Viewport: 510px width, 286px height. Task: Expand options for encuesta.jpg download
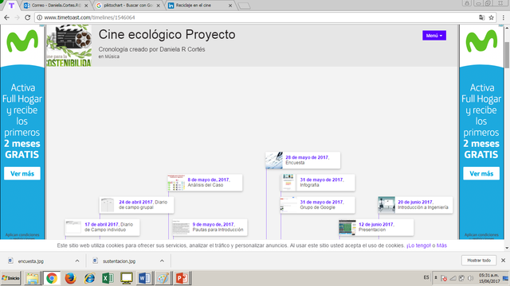click(77, 261)
